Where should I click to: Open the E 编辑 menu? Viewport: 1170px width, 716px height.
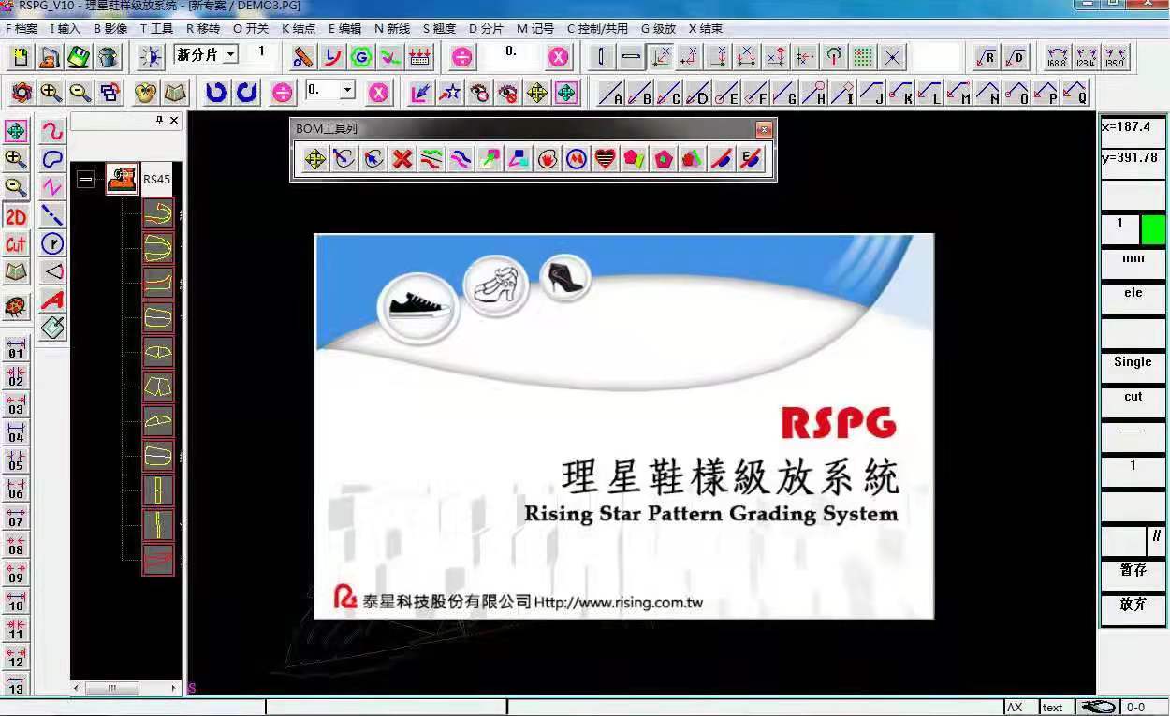click(344, 28)
